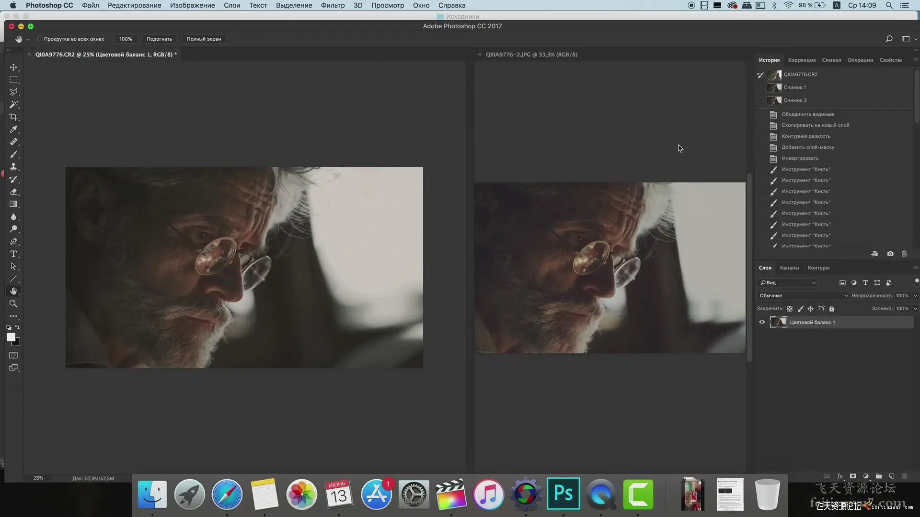The height and width of the screenshot is (517, 920).
Task: Open the 'Обычные' blend mode dropdown
Action: (803, 296)
